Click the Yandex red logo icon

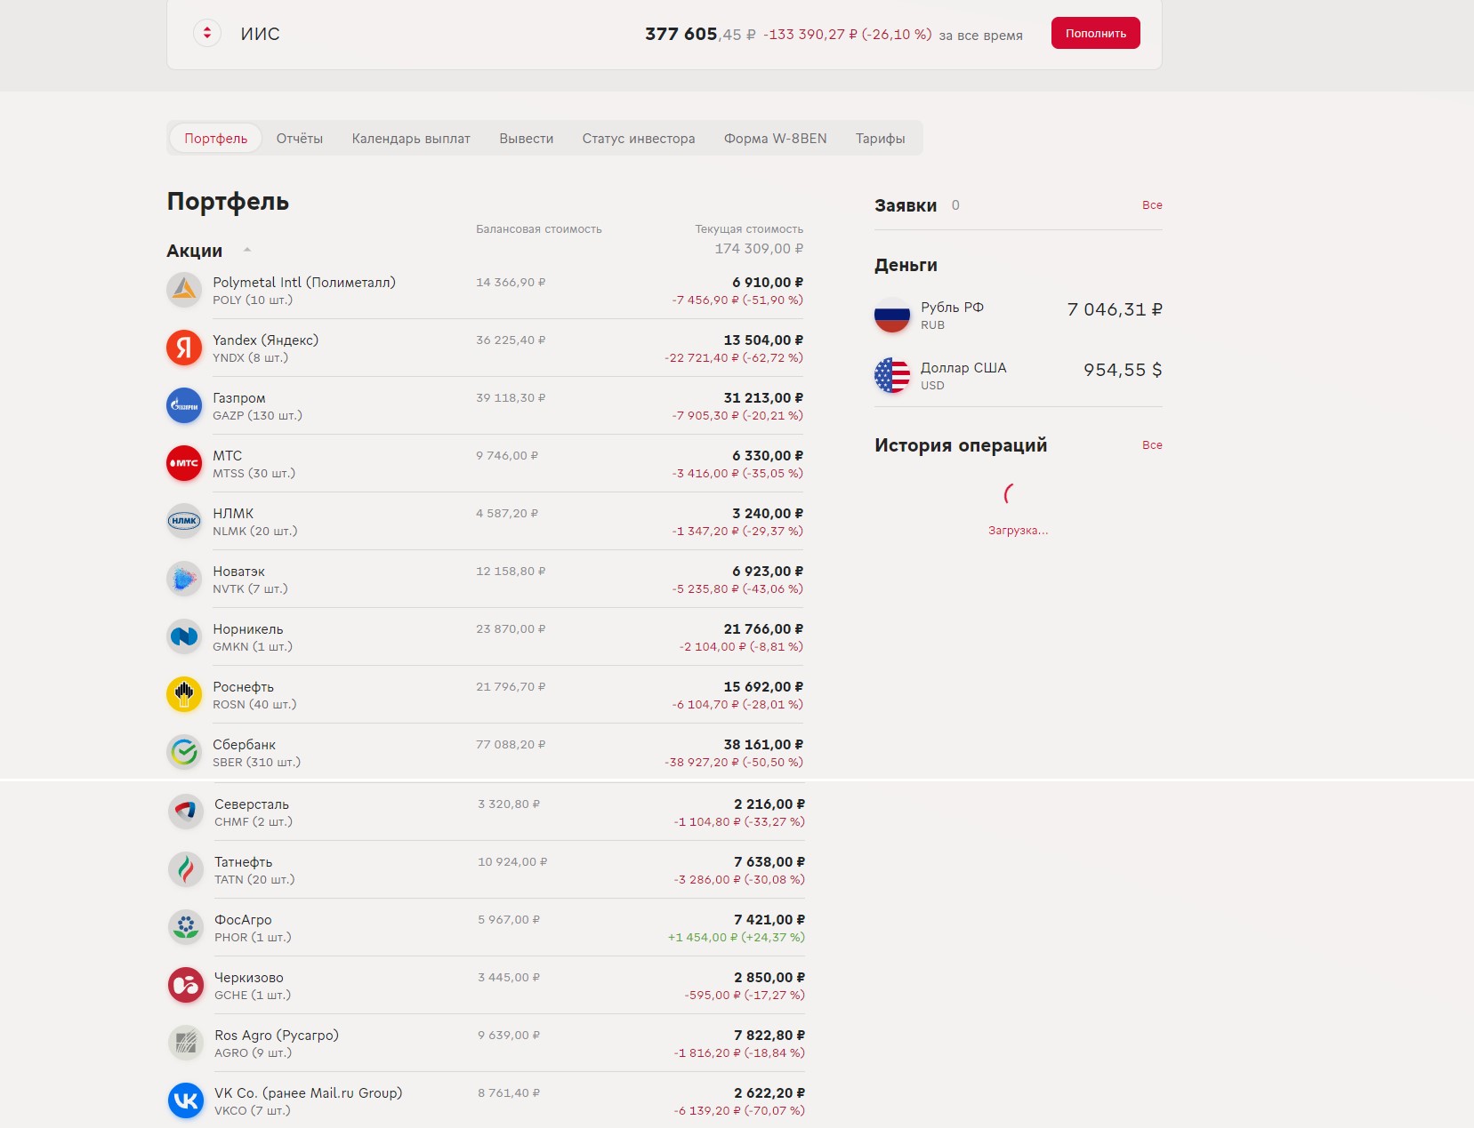pos(184,348)
